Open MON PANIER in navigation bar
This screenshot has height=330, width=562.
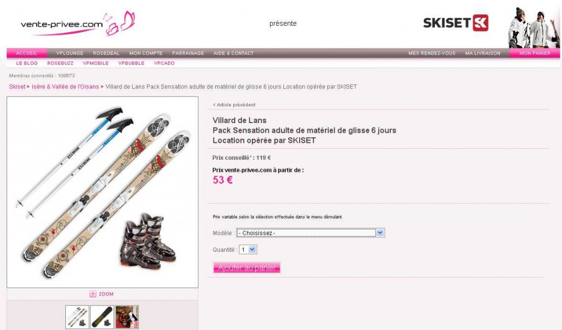(x=535, y=53)
